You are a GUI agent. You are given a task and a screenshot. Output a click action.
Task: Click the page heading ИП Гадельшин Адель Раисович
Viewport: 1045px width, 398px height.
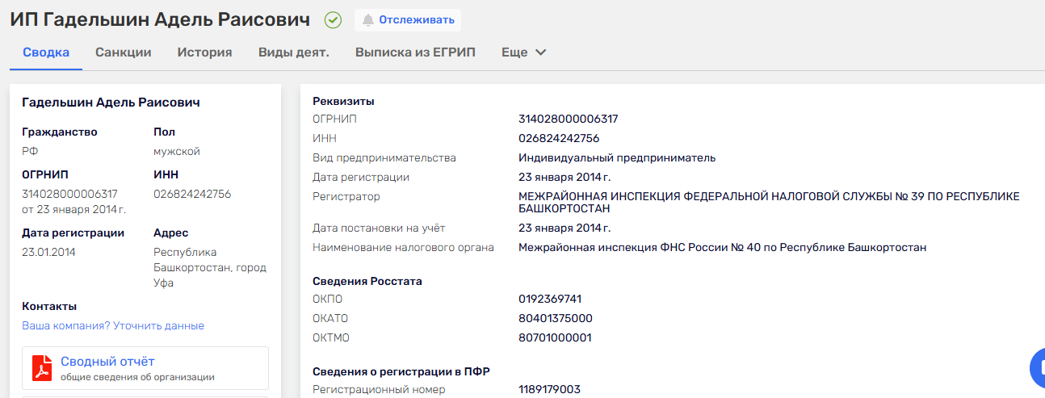(160, 20)
